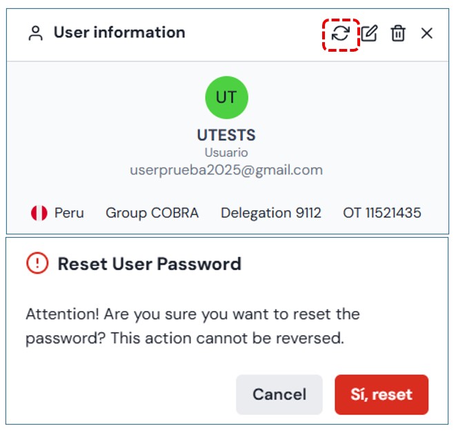Click the Peru flag icon
Viewport: 456px width, 437px height.
point(39,213)
